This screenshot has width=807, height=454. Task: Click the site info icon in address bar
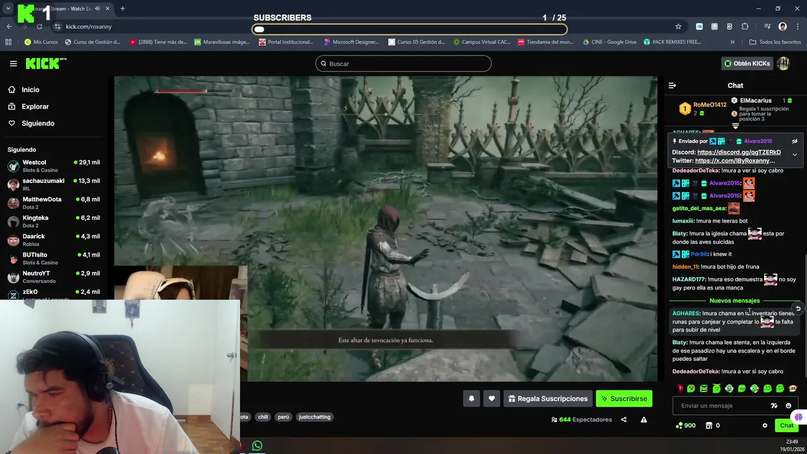[x=57, y=26]
